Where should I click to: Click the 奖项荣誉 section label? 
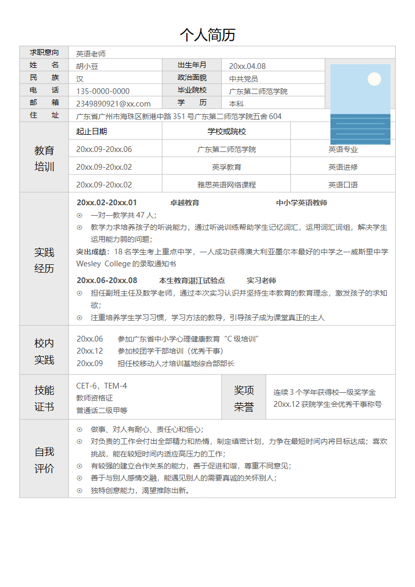coord(244,398)
